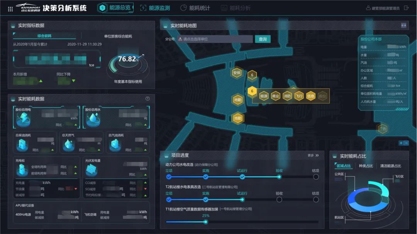Click the help question-mark icon in 实时能耗数据
The height and width of the screenshot is (234, 417).
pos(147,99)
